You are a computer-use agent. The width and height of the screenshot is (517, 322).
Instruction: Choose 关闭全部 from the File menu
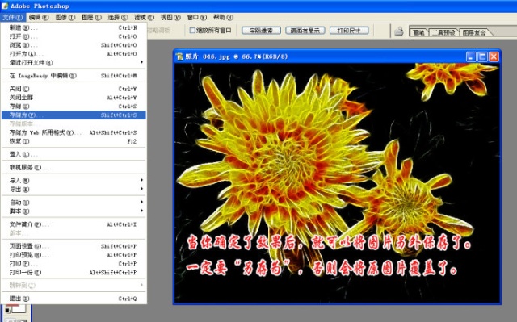(x=74, y=98)
